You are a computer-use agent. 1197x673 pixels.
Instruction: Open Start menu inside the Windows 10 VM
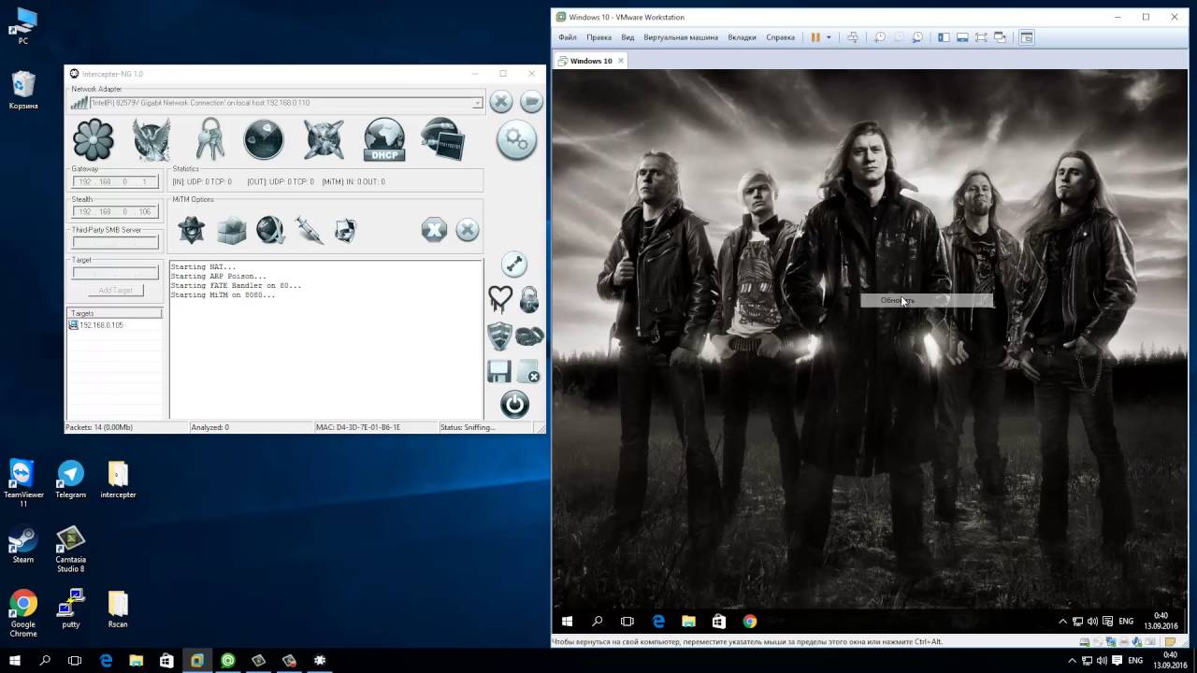(567, 621)
